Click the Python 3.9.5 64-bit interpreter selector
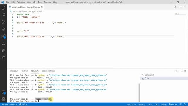This screenshot has height=106, width=188. tap(10, 104)
